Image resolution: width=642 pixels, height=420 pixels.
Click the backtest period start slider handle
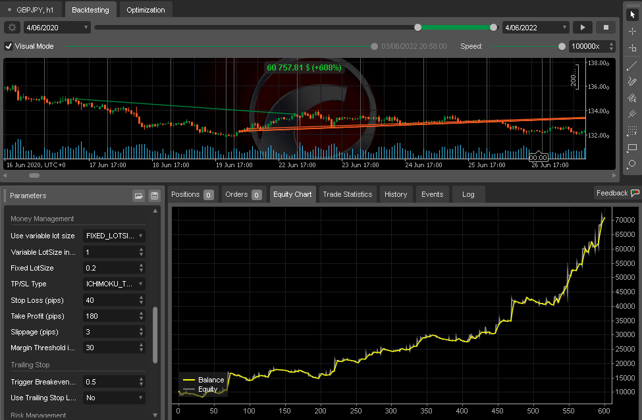tap(417, 28)
